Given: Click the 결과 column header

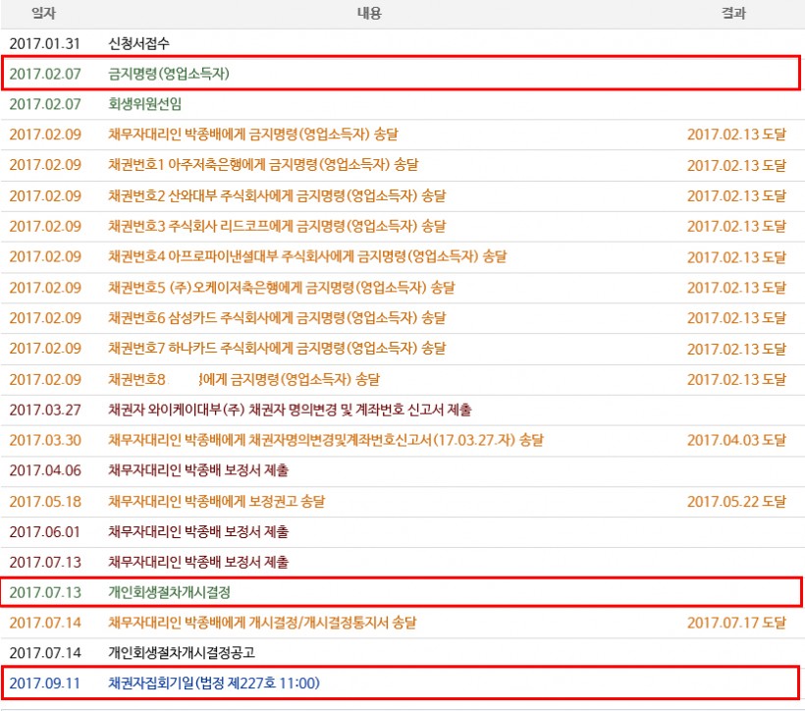Looking at the screenshot, I should (x=733, y=13).
